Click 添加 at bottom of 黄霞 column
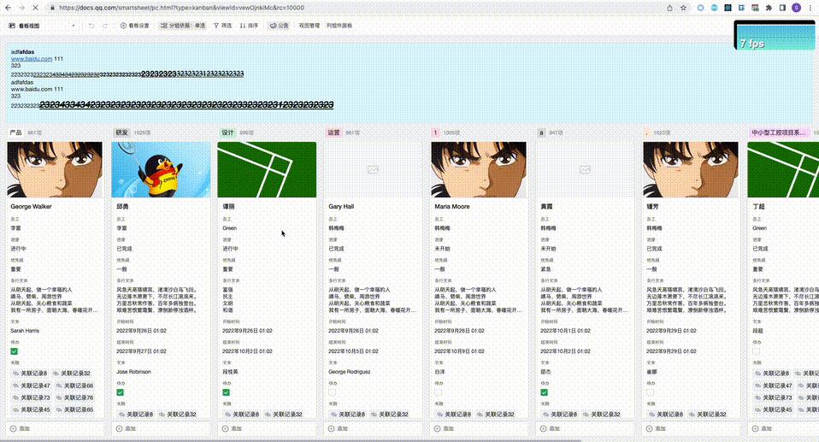The height and width of the screenshot is (442, 819). pyautogui.click(x=585, y=428)
